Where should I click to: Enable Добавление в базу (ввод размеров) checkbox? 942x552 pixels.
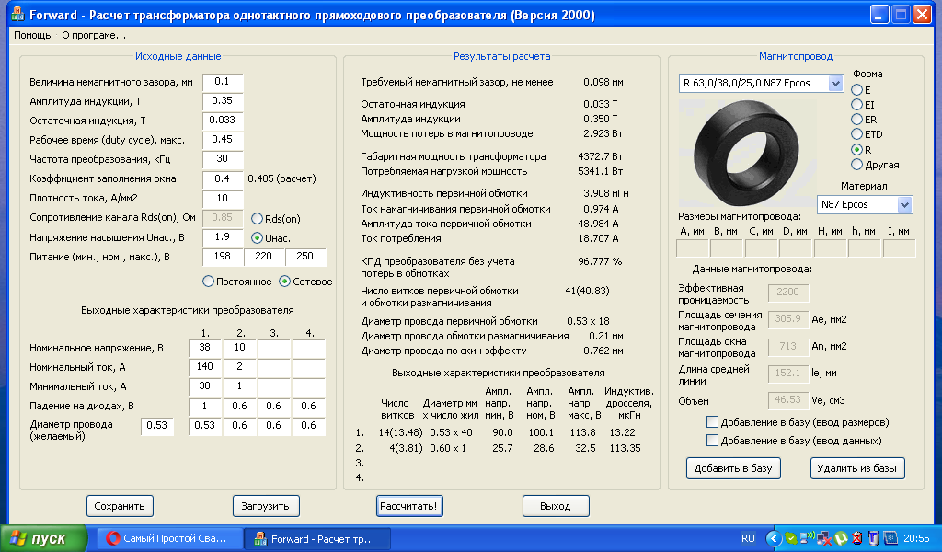(x=713, y=422)
